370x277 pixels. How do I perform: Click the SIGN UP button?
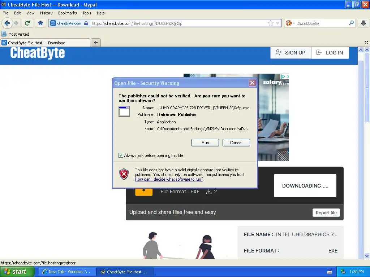tap(291, 53)
